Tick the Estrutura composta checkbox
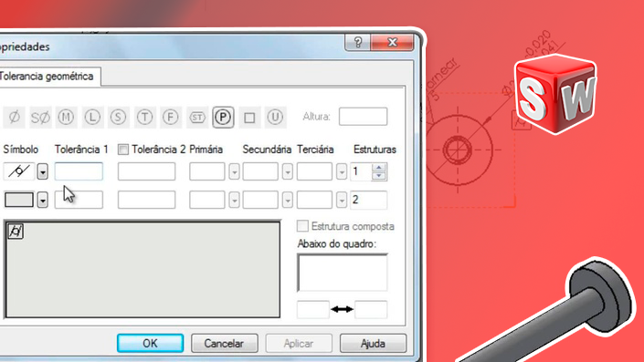The width and height of the screenshot is (644, 362). point(302,226)
